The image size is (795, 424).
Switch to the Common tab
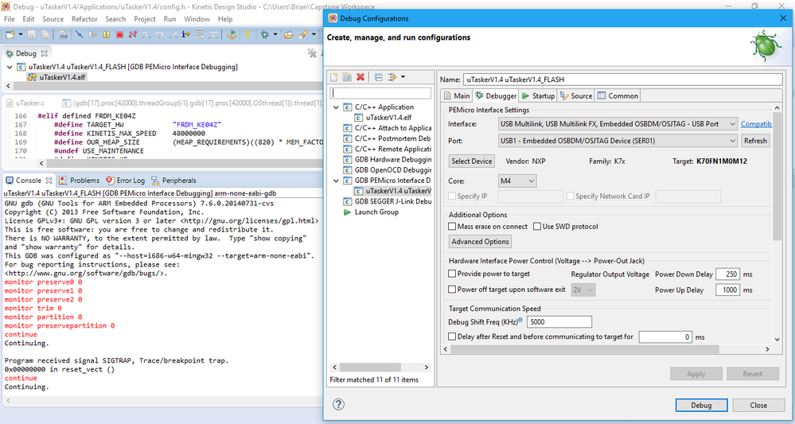point(618,95)
